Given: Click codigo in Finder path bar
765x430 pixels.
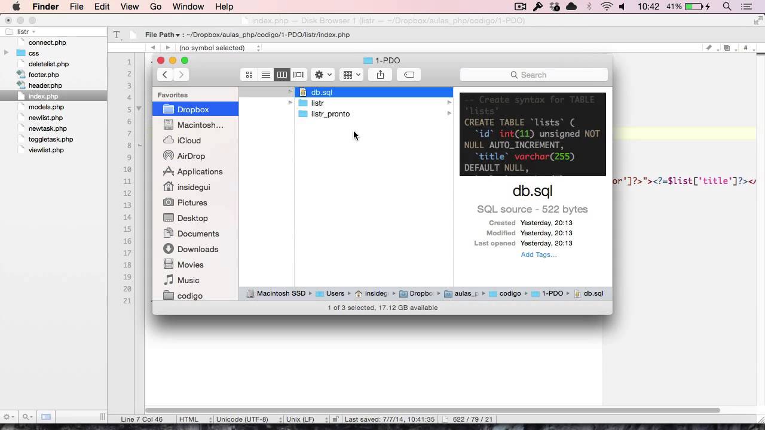Looking at the screenshot, I should (505, 293).
